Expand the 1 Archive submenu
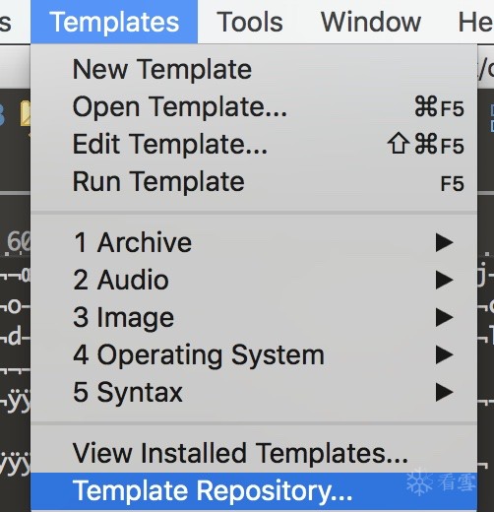Screen dimensions: 494x512 pos(254,242)
